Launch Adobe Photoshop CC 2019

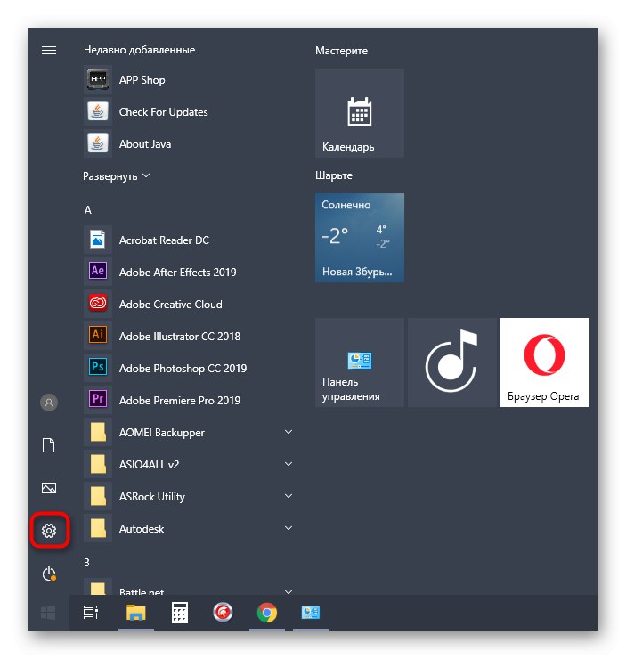[188, 368]
